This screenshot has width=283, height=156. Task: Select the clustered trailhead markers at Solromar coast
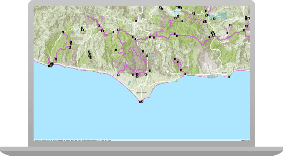[x=50, y=65]
